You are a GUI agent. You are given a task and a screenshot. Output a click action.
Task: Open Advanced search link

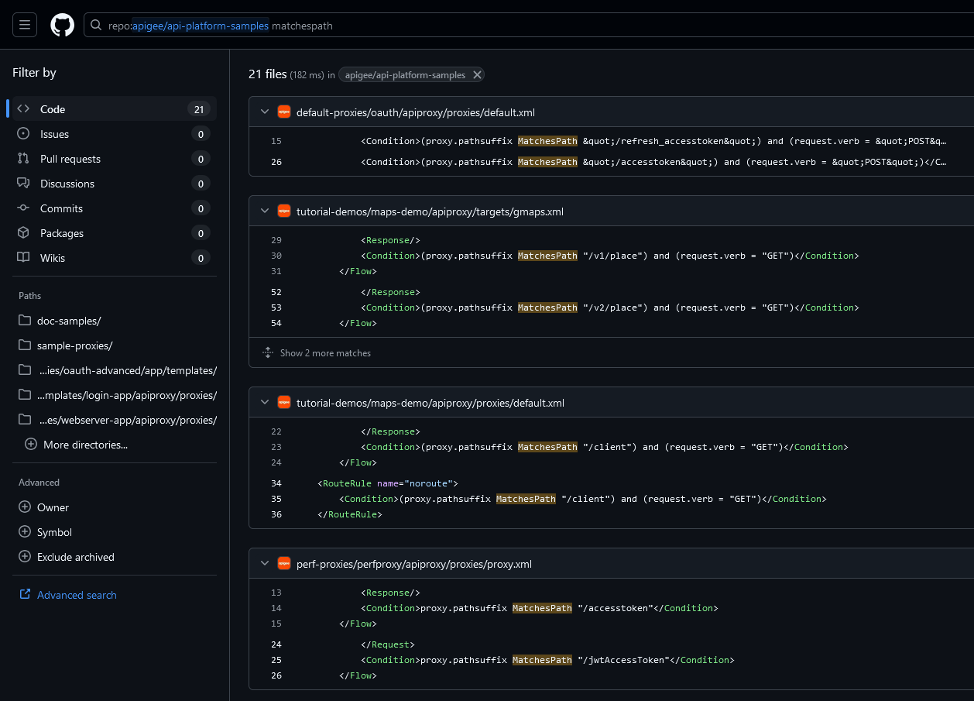click(x=77, y=595)
